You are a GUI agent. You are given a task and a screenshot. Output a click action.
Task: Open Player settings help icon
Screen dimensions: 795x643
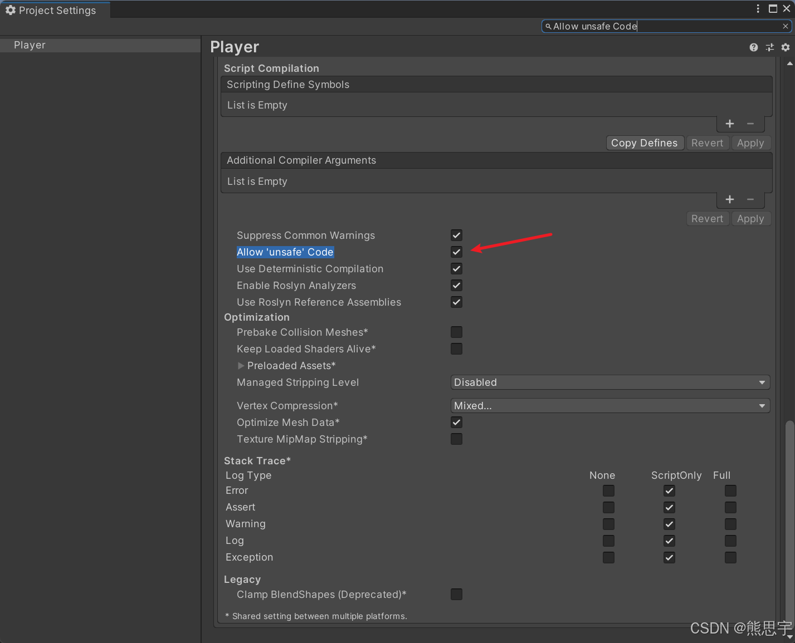pyautogui.click(x=753, y=47)
